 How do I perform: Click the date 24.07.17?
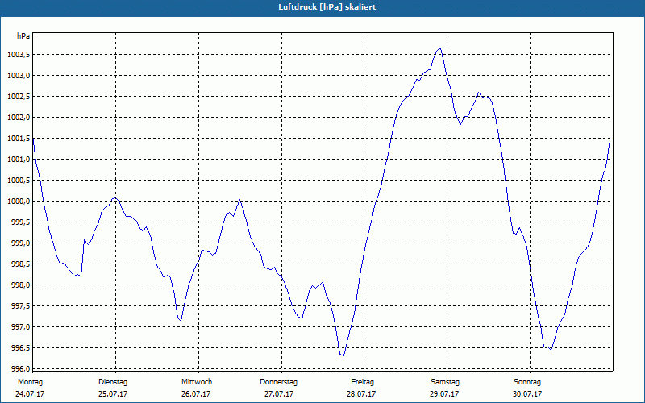30,394
